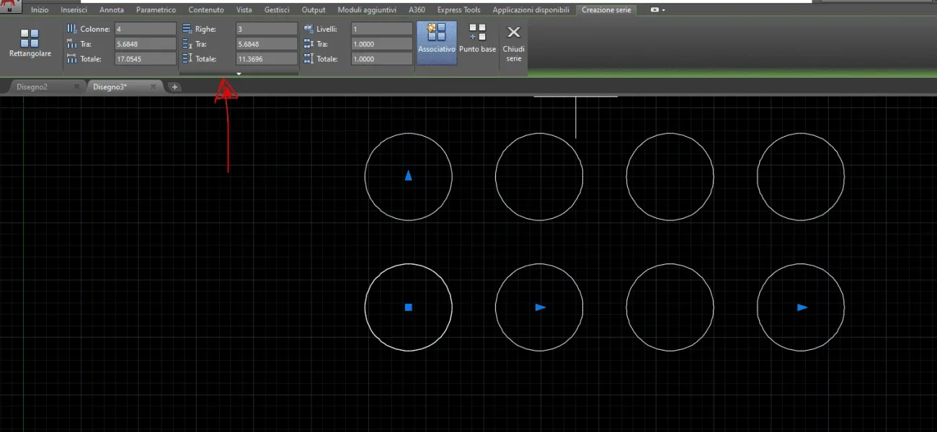This screenshot has height=432, width=937.
Task: Click the Rettangolare array type icon
Action: (x=30, y=38)
